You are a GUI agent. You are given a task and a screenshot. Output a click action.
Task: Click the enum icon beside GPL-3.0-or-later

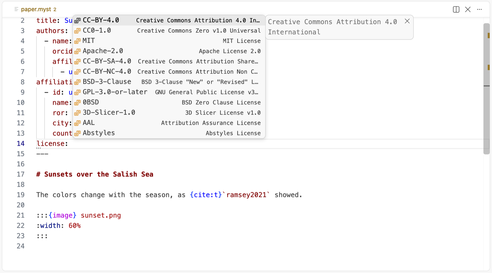pyautogui.click(x=77, y=92)
